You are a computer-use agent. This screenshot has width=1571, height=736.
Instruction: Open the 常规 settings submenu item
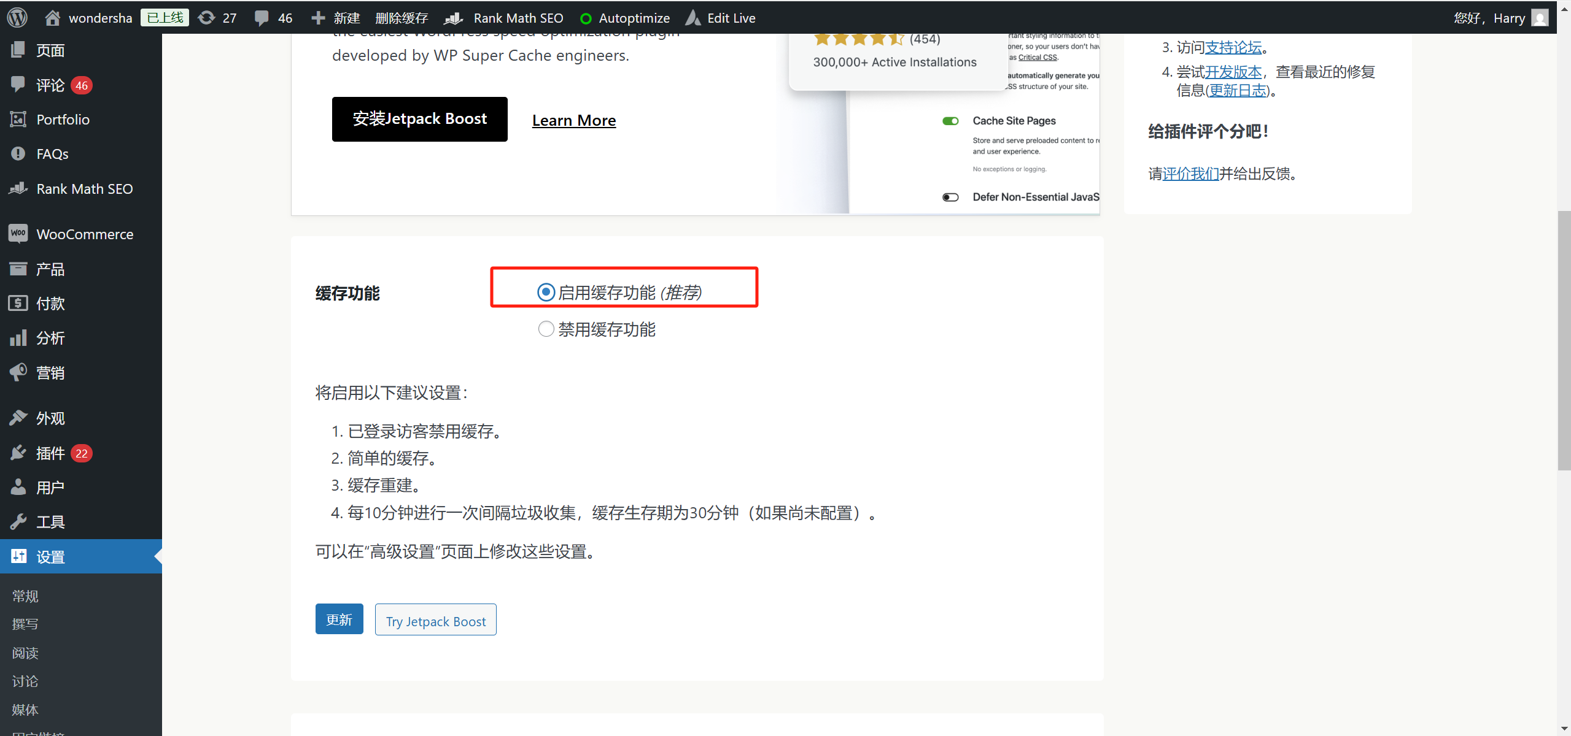pyautogui.click(x=25, y=595)
